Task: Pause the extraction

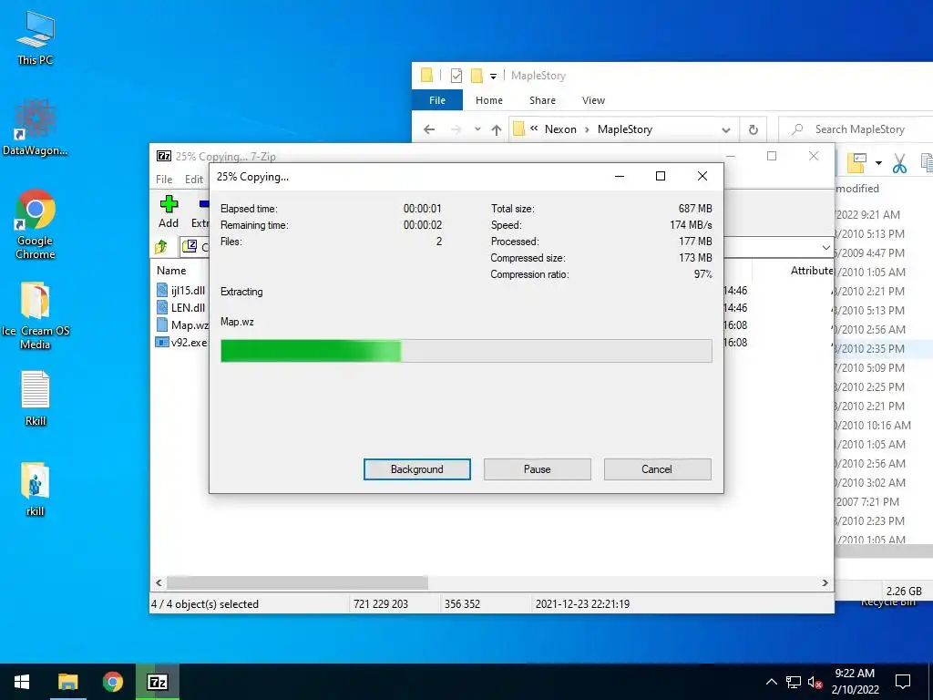Action: 538,469
